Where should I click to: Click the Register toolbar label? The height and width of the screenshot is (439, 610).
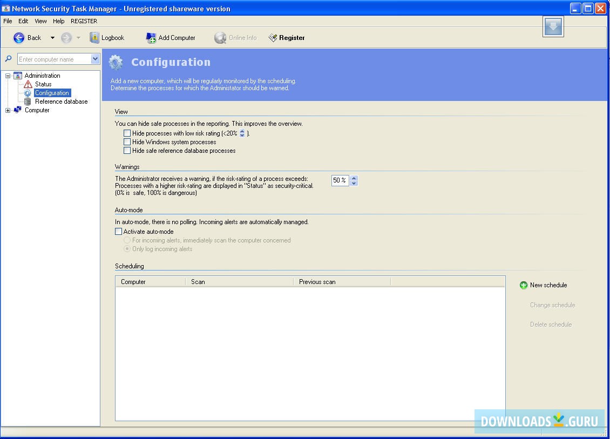click(292, 38)
